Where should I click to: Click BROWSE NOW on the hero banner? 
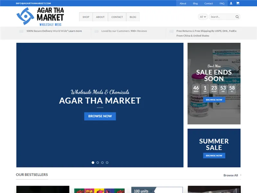tap(100, 116)
